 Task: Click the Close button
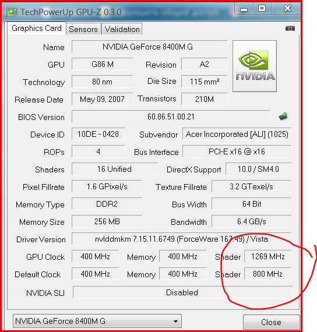271,322
